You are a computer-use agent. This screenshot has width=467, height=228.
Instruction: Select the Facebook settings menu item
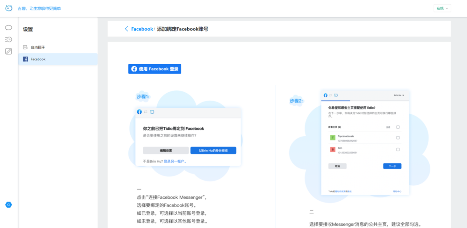[38, 59]
